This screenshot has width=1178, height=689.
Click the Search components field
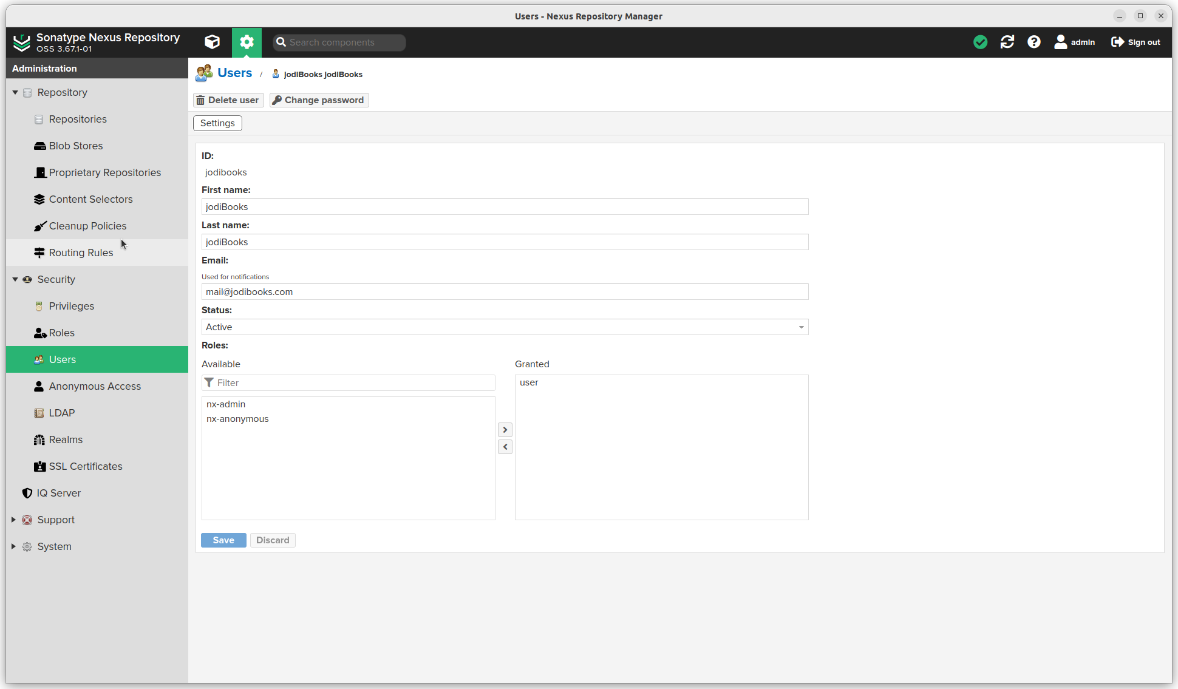click(339, 42)
